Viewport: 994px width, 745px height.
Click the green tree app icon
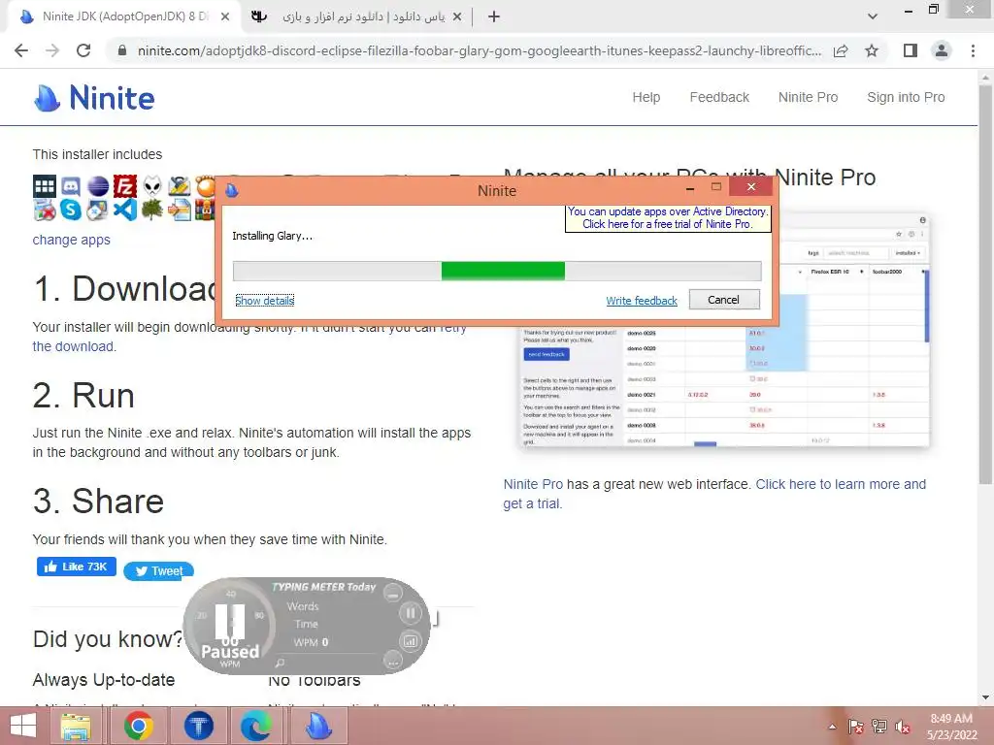152,210
